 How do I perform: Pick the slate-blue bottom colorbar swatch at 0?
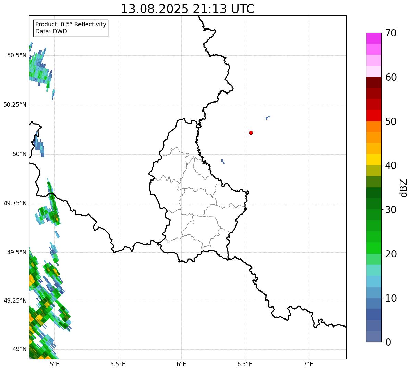(374, 336)
